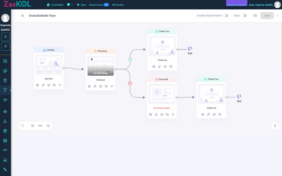Preview the Landing step via eye icon

pyautogui.click(x=49, y=85)
